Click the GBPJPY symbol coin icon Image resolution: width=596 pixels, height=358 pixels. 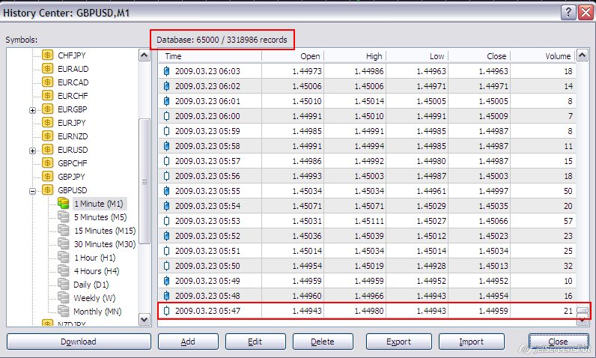coord(47,177)
